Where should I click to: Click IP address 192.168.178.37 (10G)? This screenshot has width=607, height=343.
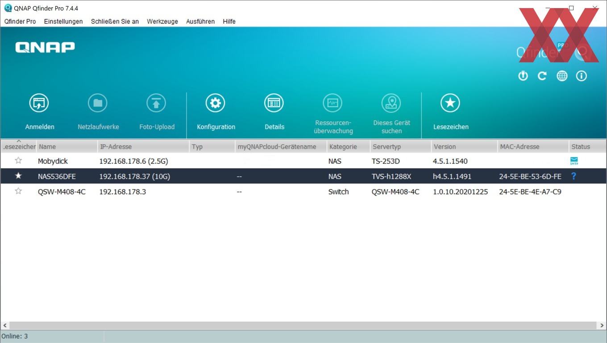point(134,176)
